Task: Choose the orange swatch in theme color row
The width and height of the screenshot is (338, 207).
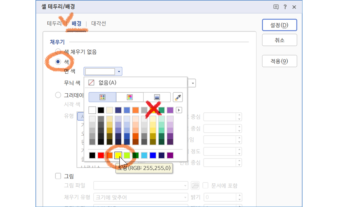Action: pos(136,110)
